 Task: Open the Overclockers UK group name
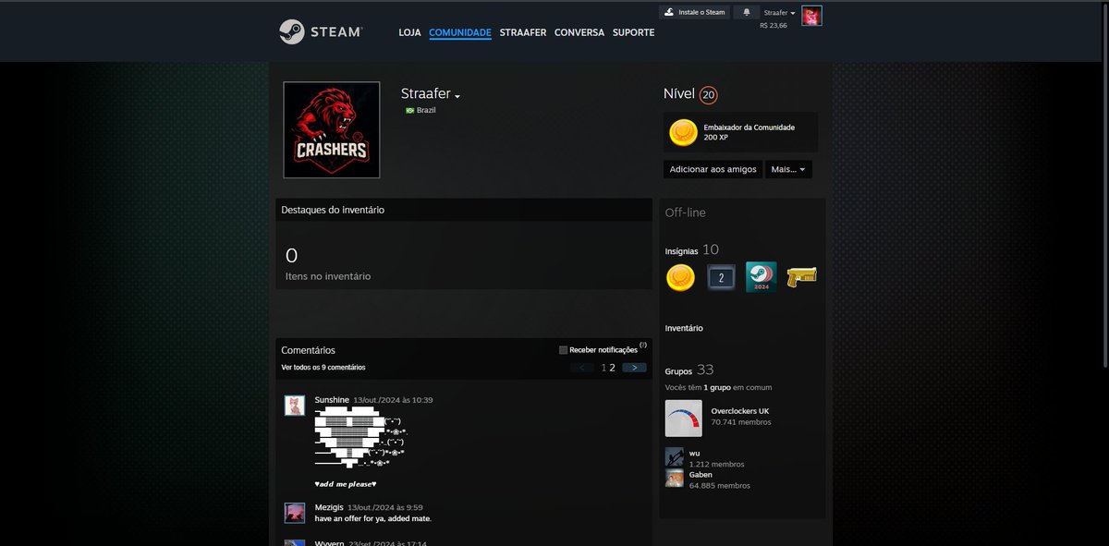coord(740,410)
